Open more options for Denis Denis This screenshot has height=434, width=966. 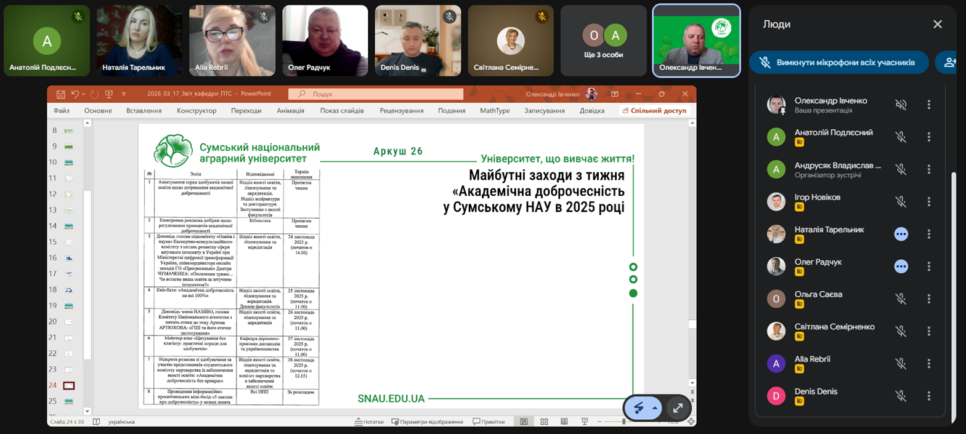[929, 396]
